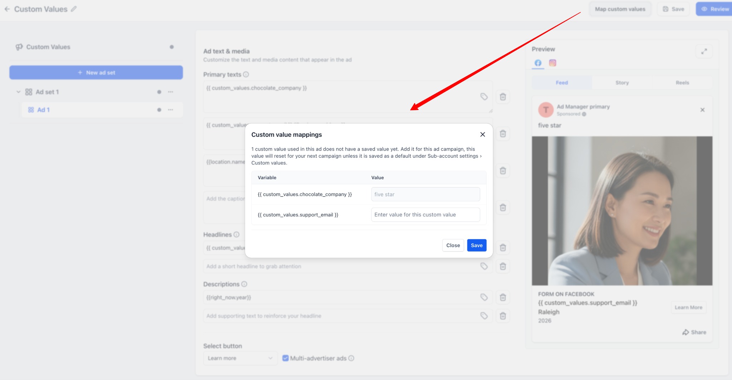Expand the Preview panel
This screenshot has height=380, width=732.
click(704, 52)
